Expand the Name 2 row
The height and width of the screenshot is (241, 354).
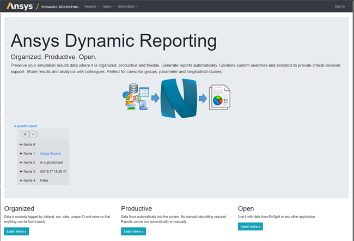click(21, 162)
